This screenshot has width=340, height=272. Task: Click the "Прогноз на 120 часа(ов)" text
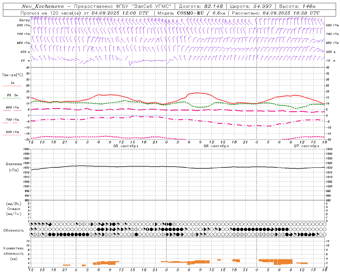[x=51, y=13]
